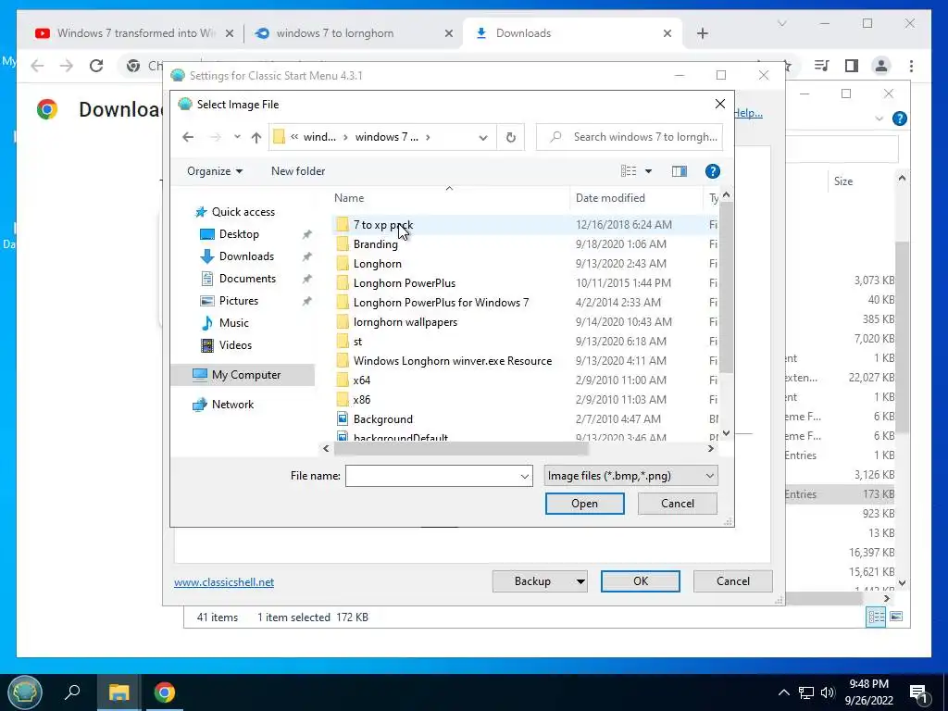This screenshot has height=711, width=948.
Task: Close the Select Image File dialog
Action: coord(720,104)
